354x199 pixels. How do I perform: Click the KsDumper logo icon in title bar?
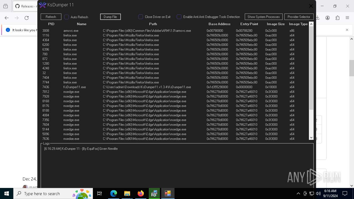click(42, 5)
